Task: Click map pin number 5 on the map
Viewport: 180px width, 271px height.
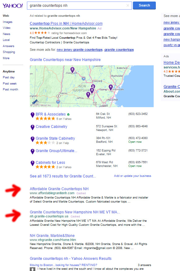Action: click(93, 86)
